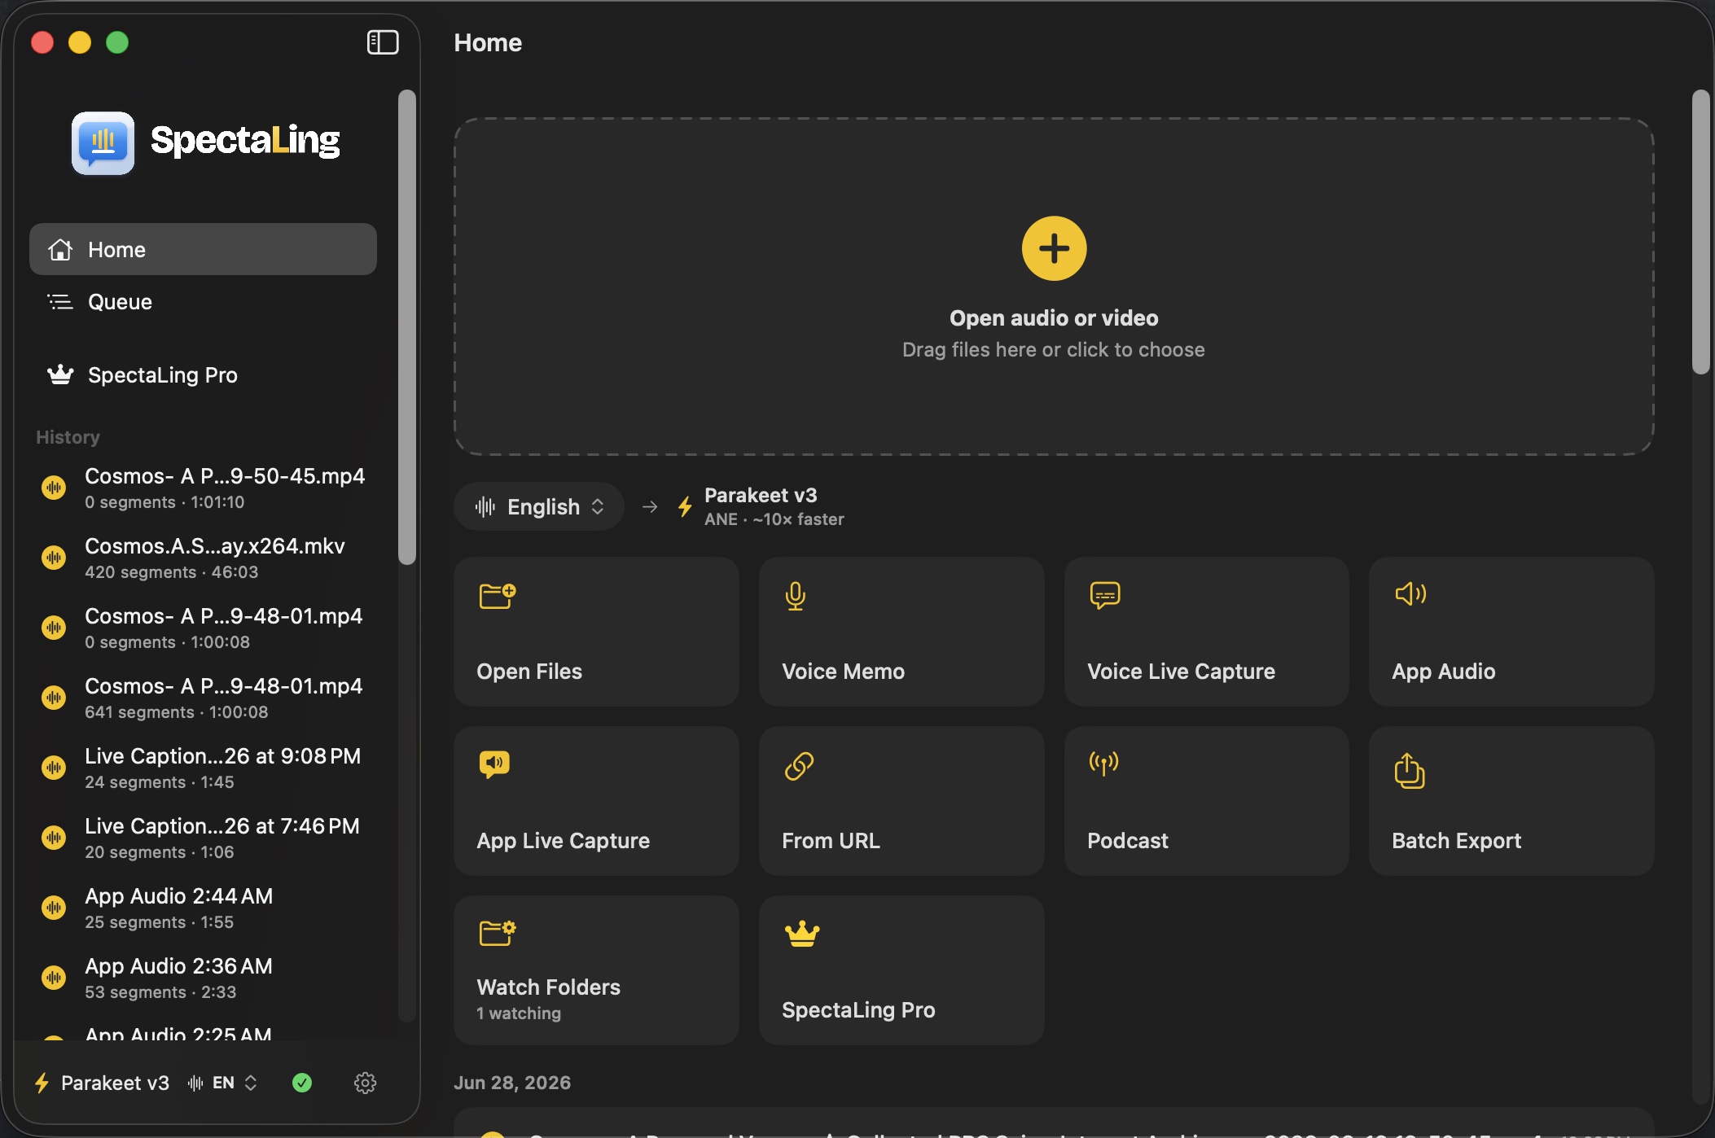This screenshot has height=1138, width=1715.
Task: Click the Open Files folder icon
Action: tap(498, 596)
